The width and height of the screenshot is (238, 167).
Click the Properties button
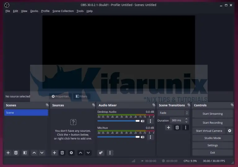pos(60,96)
